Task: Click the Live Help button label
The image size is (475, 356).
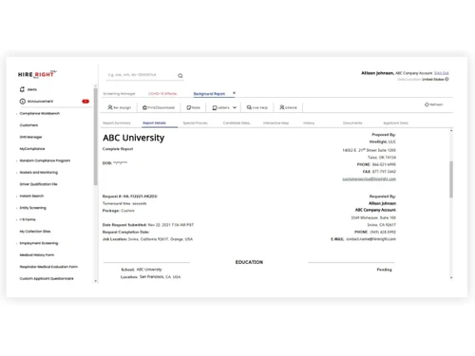Action: (x=259, y=108)
